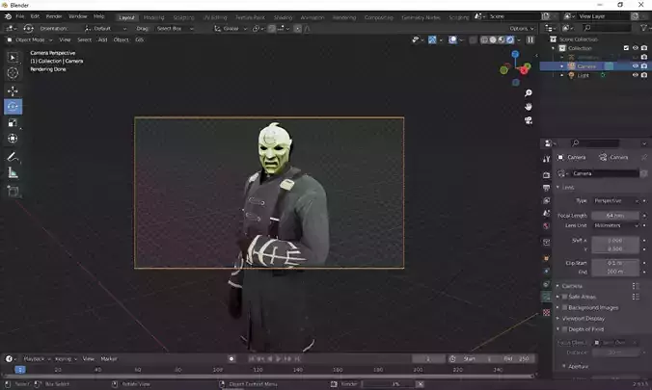
Task: Switch to solid viewport shading
Action: point(493,39)
